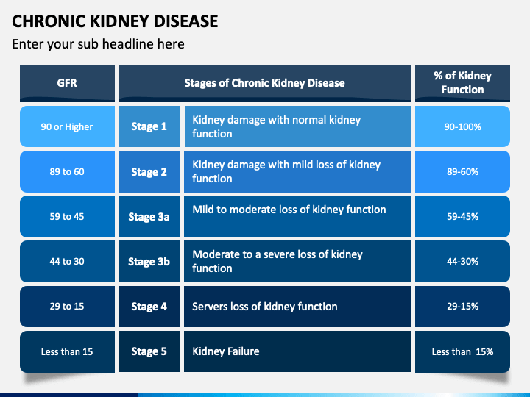Click the Stage 2 label box
The height and width of the screenshot is (397, 530).
(149, 172)
